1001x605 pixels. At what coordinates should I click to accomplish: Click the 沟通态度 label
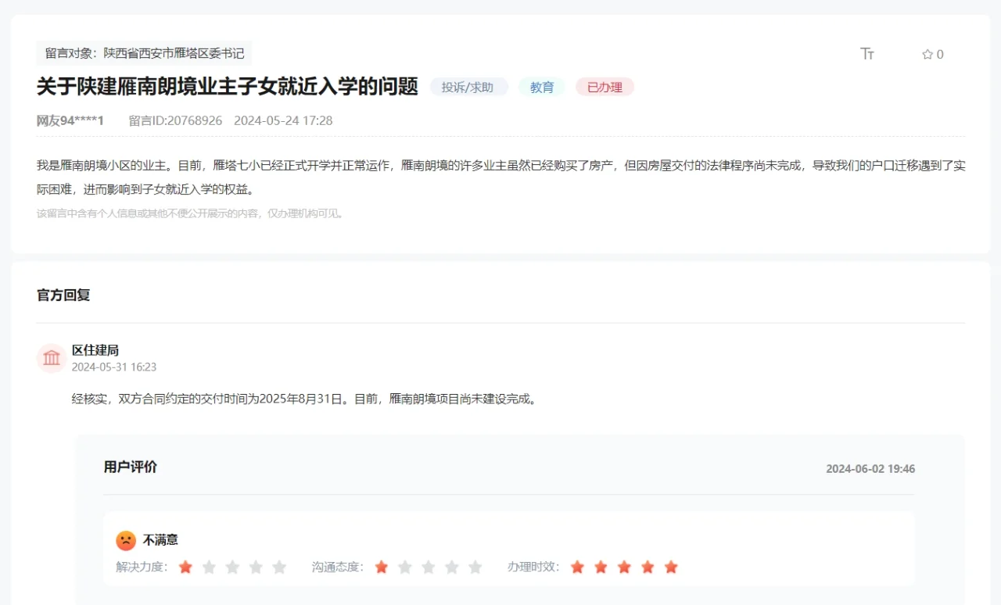[338, 567]
